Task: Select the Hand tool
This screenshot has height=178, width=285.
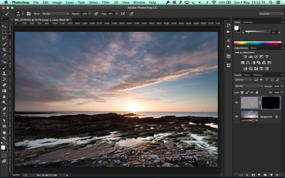Action: (x=4, y=132)
